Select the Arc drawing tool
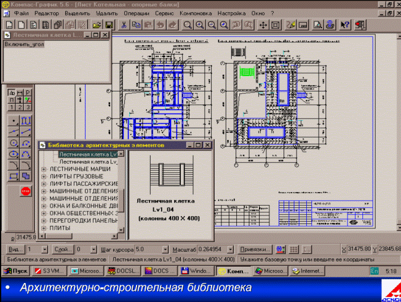The height and width of the screenshot is (302, 401). [x=26, y=143]
